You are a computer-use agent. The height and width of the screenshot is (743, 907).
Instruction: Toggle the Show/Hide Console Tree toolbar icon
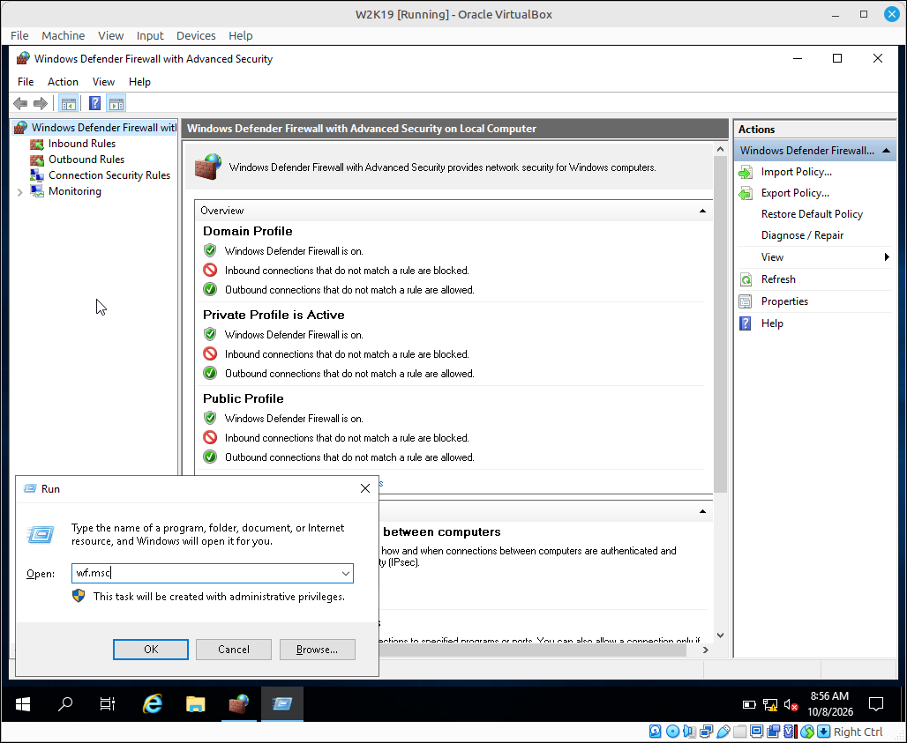[68, 104]
